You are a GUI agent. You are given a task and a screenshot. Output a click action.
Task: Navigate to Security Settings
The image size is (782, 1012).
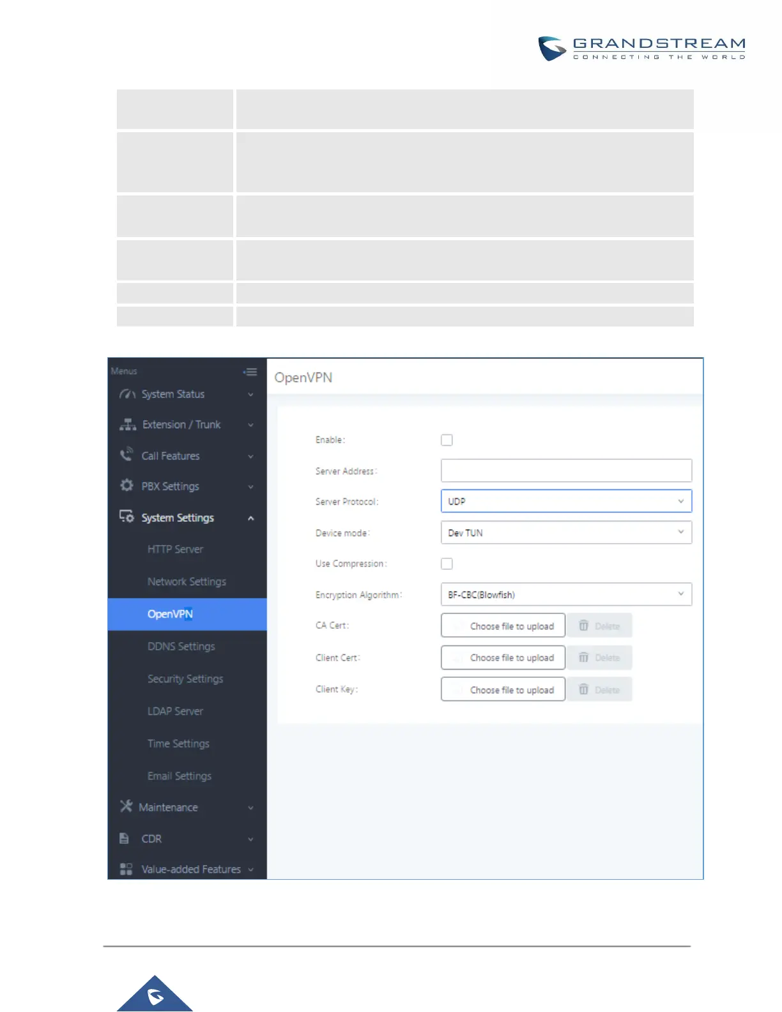click(x=185, y=679)
